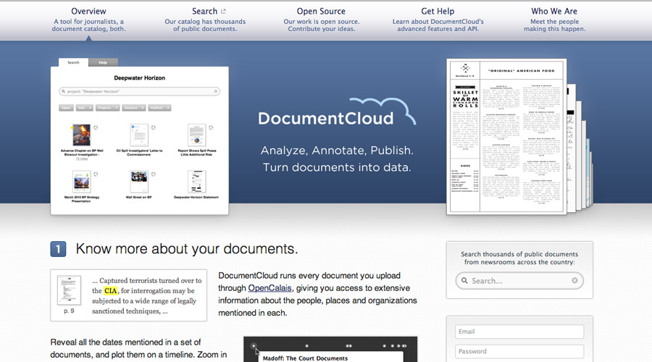
Task: Click the globe icon beside Advance Chapter on BP Well document
Action: (x=96, y=127)
